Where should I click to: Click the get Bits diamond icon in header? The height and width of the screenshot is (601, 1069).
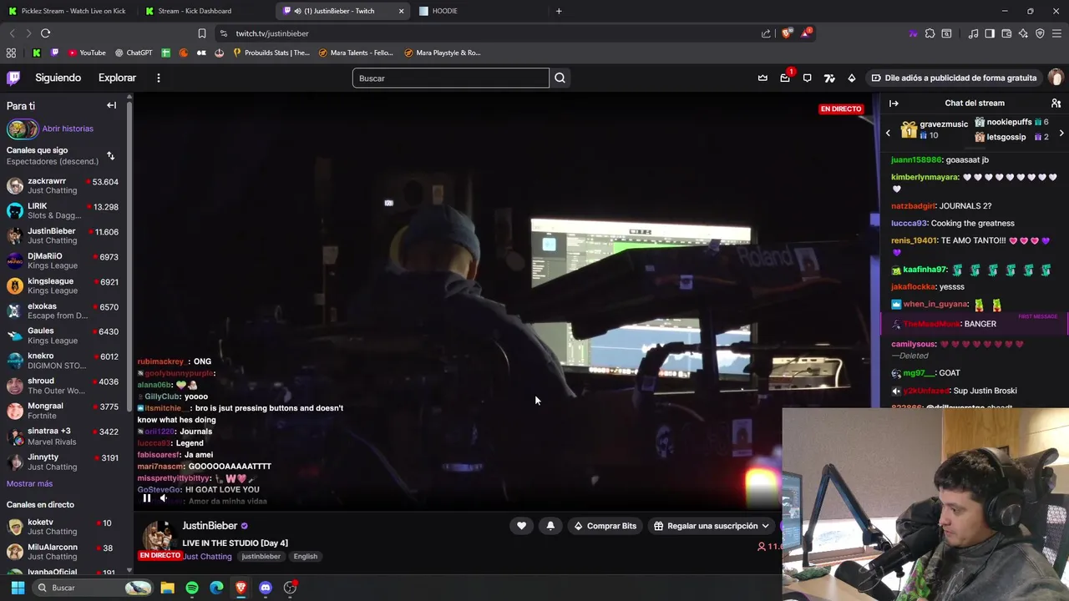pos(851,78)
